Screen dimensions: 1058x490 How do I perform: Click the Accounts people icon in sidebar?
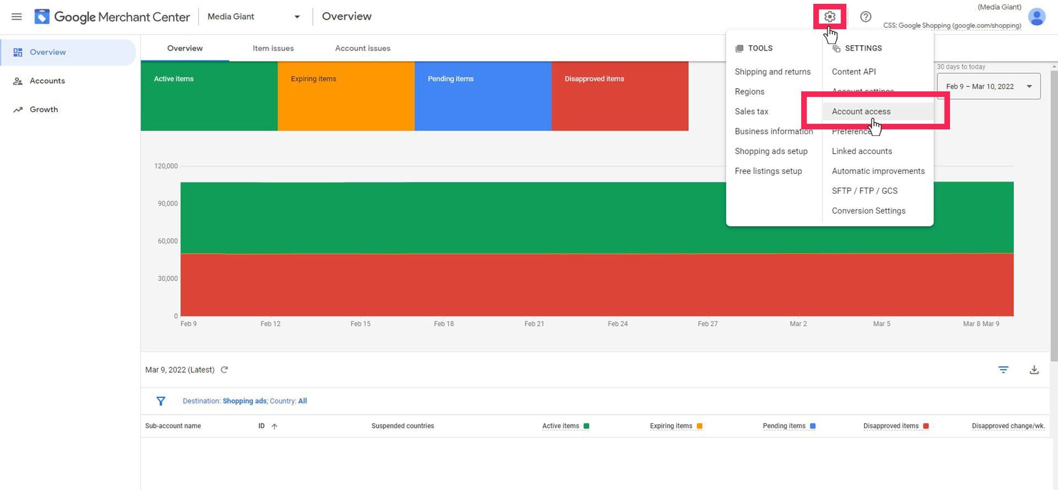click(18, 81)
